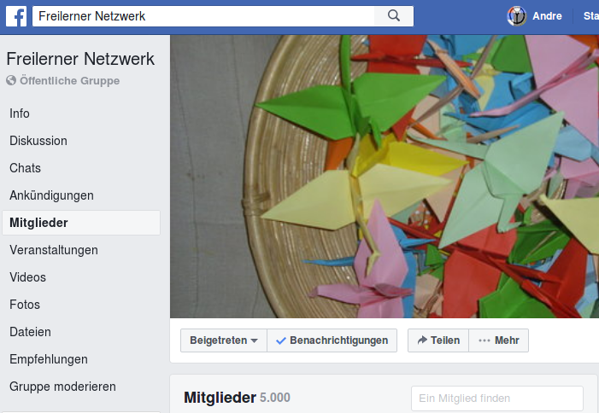599x413 pixels.
Task: Open the Mehr options menu
Action: point(498,340)
